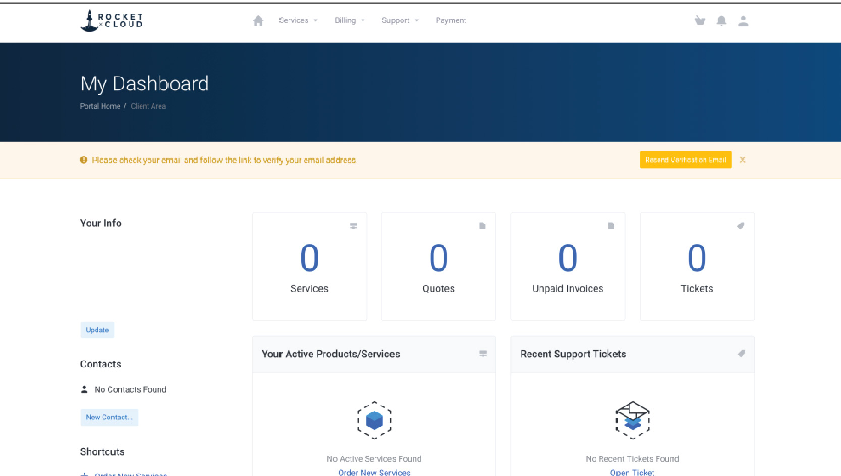Click the New Contact button
Image resolution: width=841 pixels, height=476 pixels.
(109, 417)
